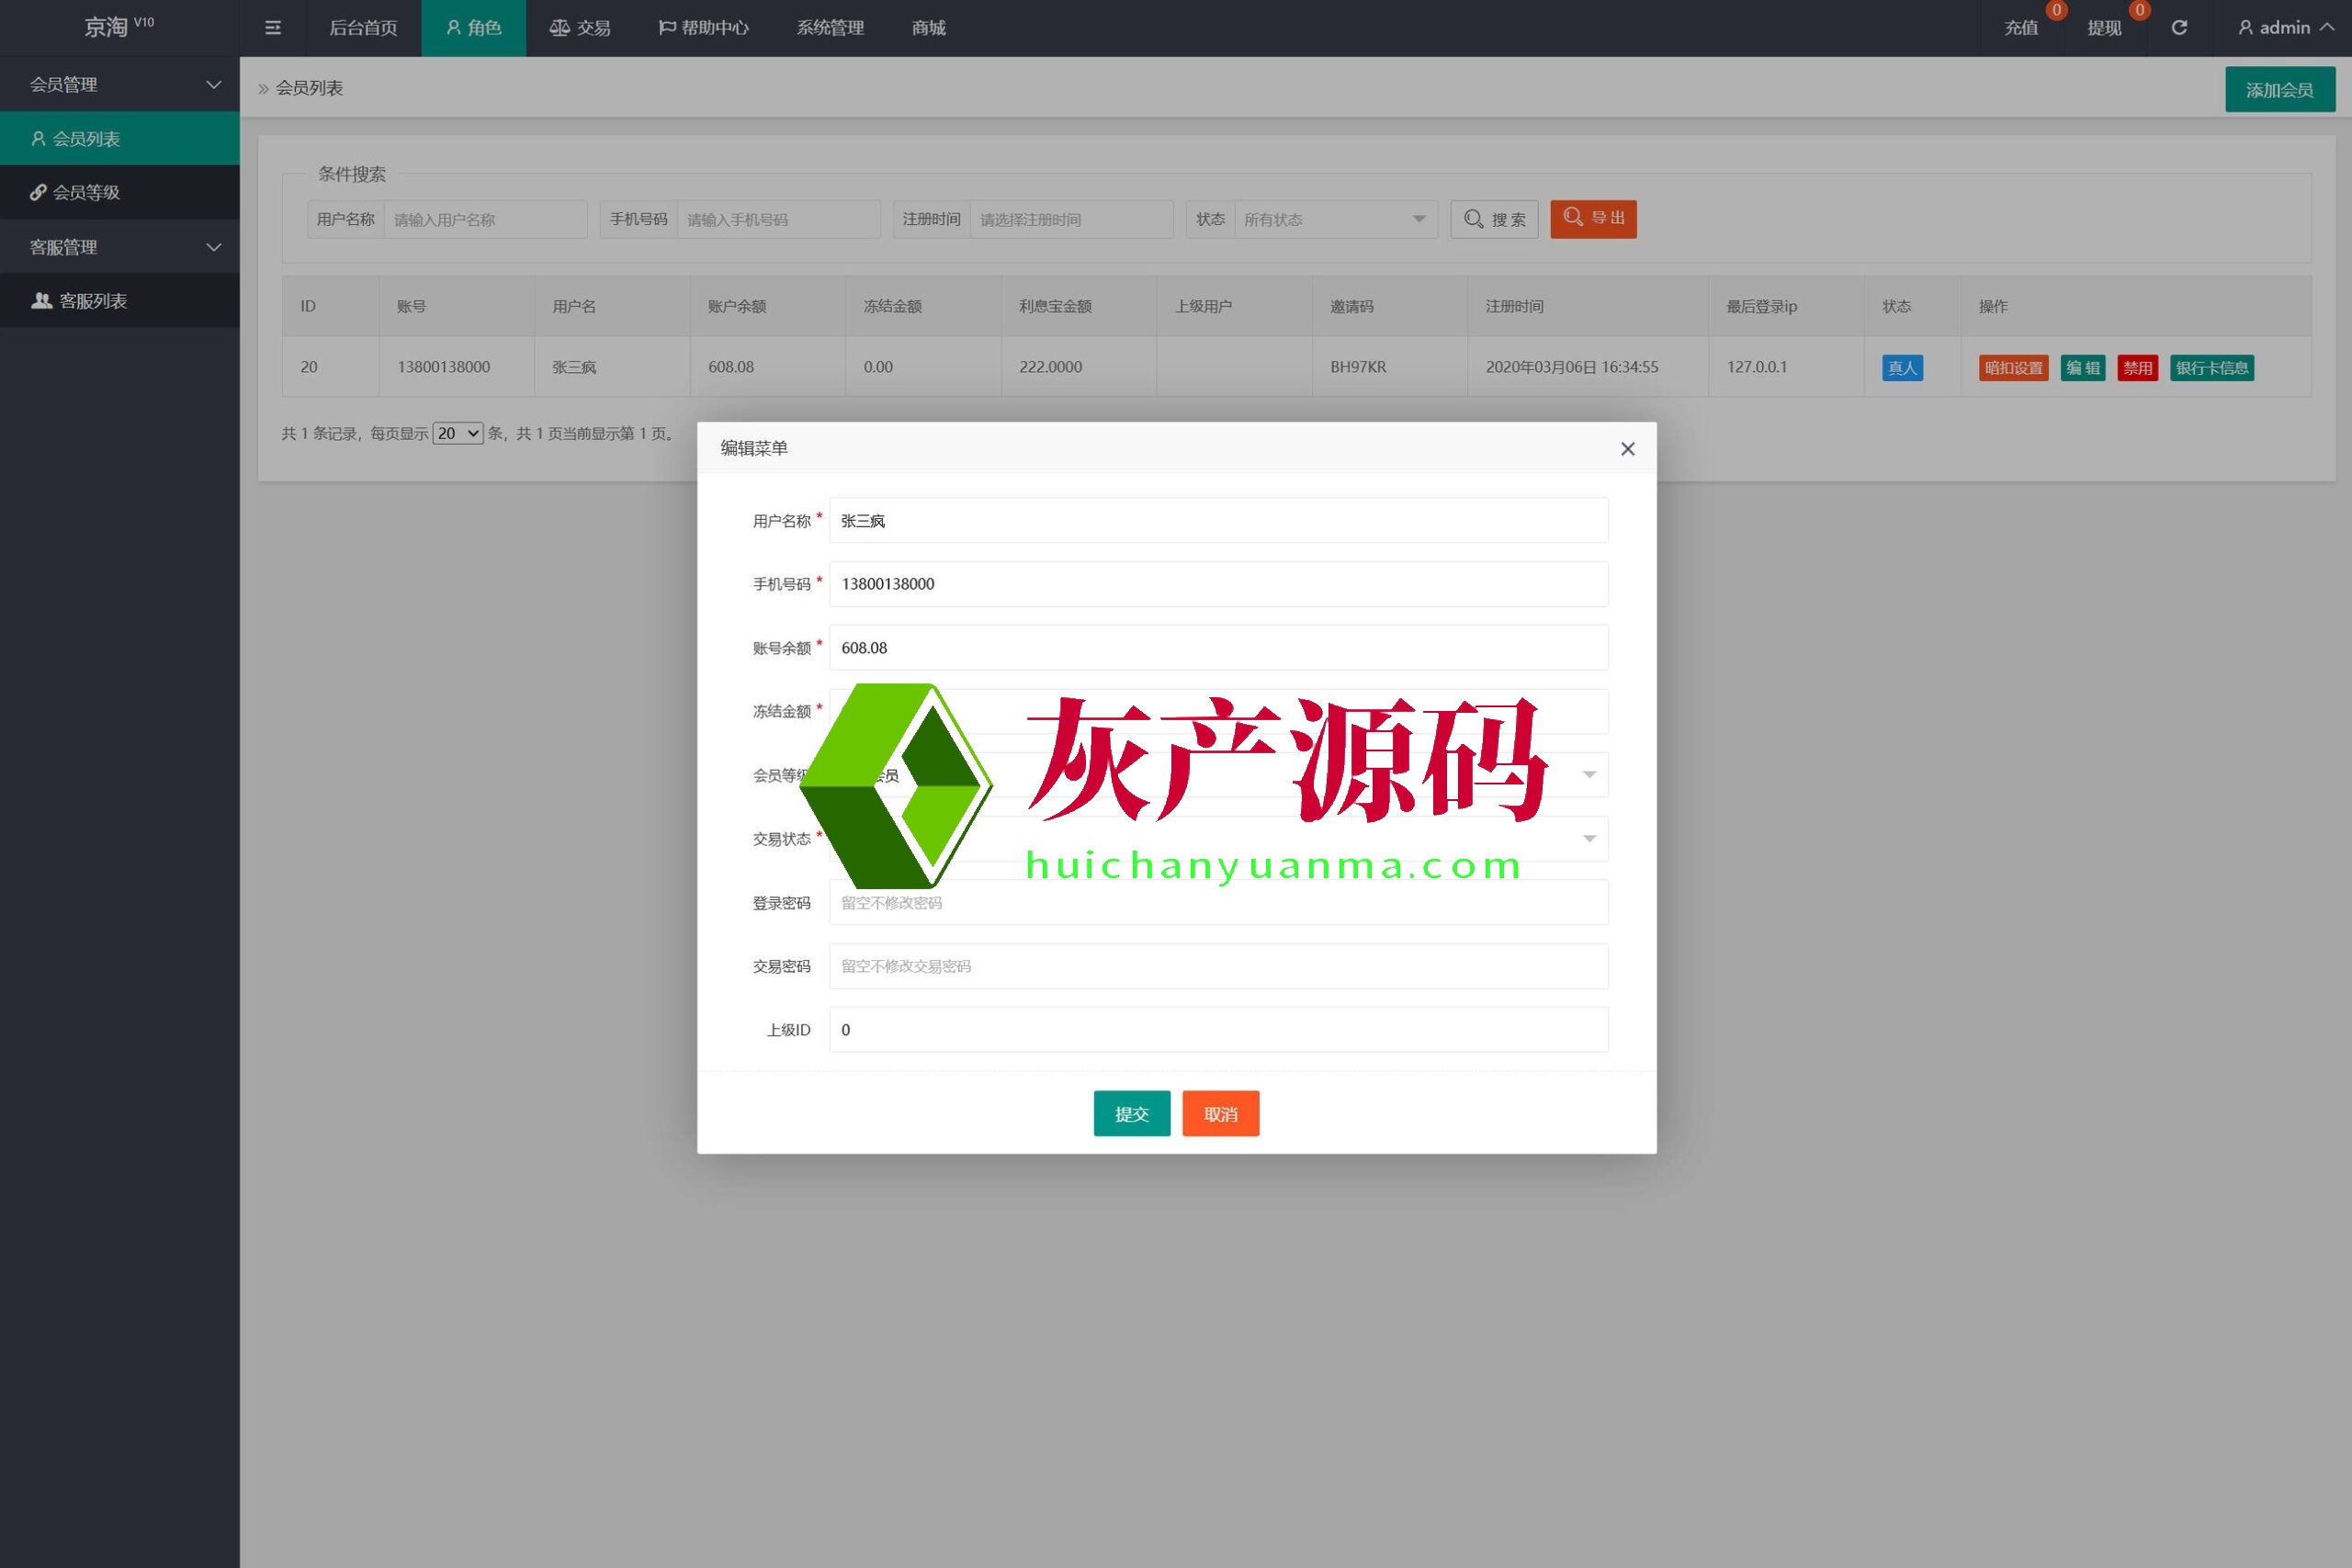
Task: Click the 登录密码 input field
Action: [1218, 903]
